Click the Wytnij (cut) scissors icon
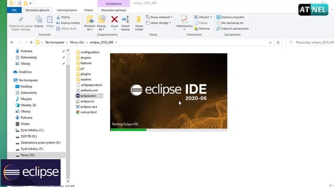334x187 pixels. pos(58,17)
